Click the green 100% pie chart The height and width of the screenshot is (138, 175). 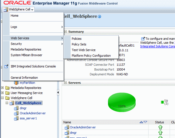pyautogui.click(x=122, y=102)
